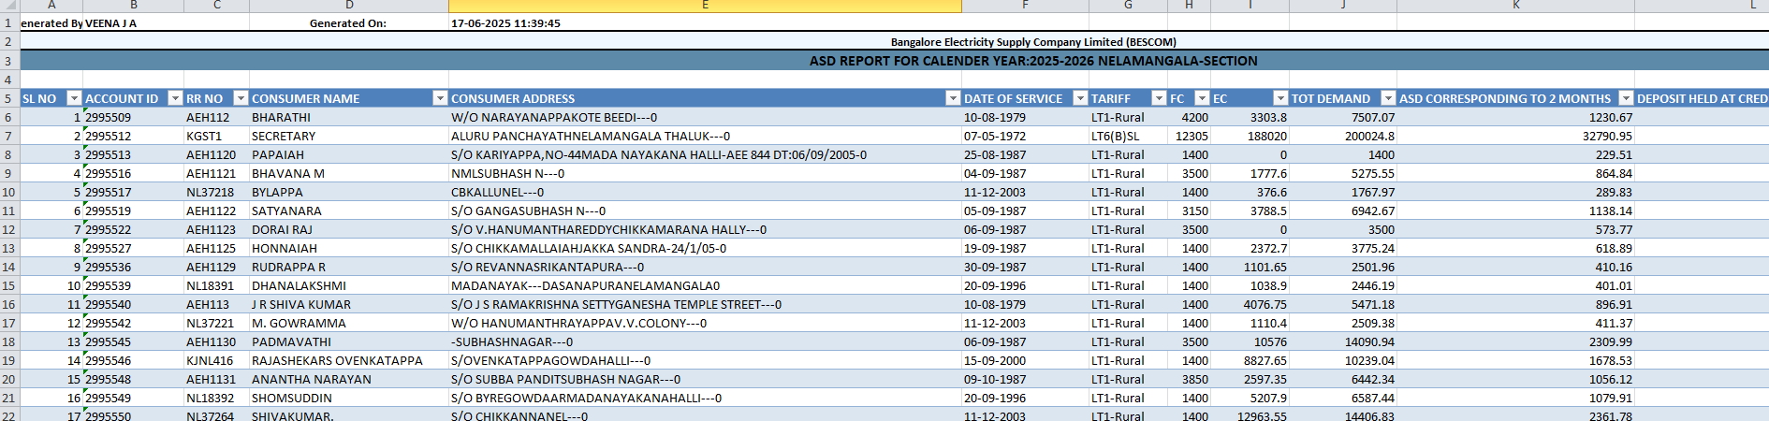
Task: Select column C header
Action: [x=216, y=6]
